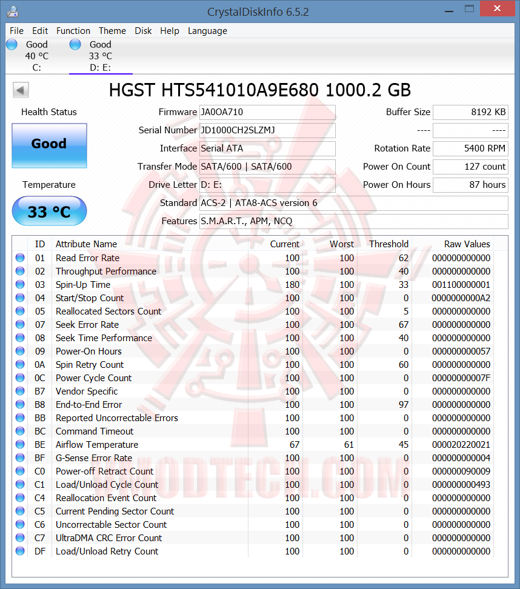Click the ID column header

click(x=40, y=244)
